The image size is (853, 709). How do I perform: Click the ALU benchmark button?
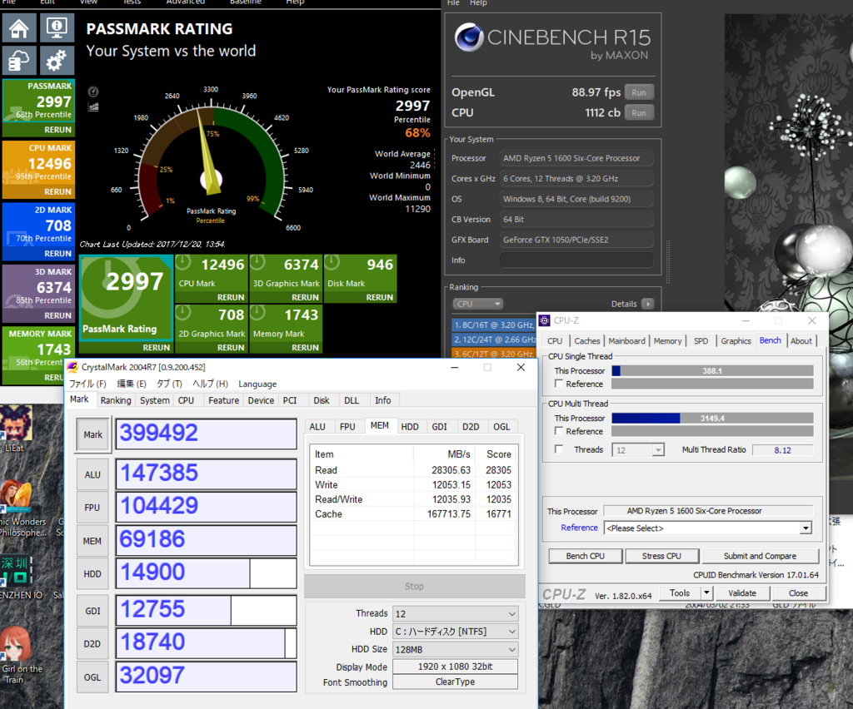pyautogui.click(x=92, y=475)
